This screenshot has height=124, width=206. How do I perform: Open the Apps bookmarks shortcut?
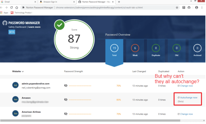4,13
